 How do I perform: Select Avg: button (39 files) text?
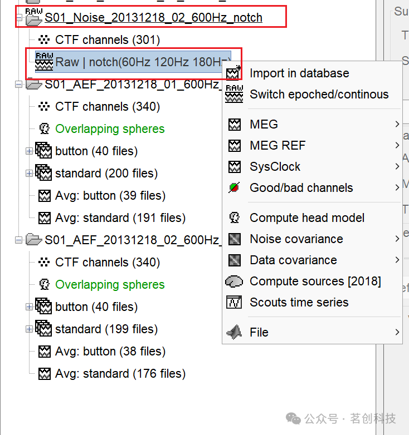coord(110,196)
